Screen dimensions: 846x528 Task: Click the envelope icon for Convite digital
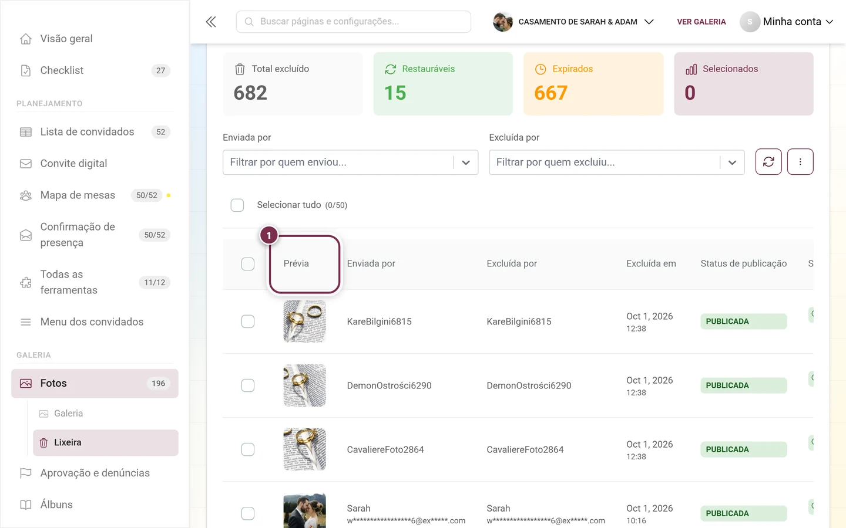26,164
